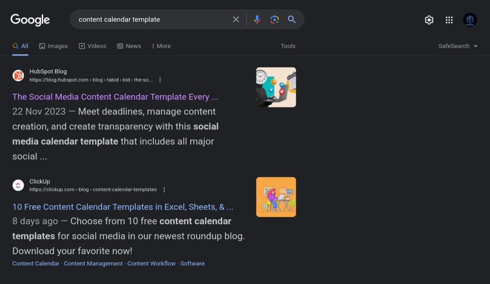Switch to the Videos tab
The height and width of the screenshot is (284, 490).
(x=93, y=46)
